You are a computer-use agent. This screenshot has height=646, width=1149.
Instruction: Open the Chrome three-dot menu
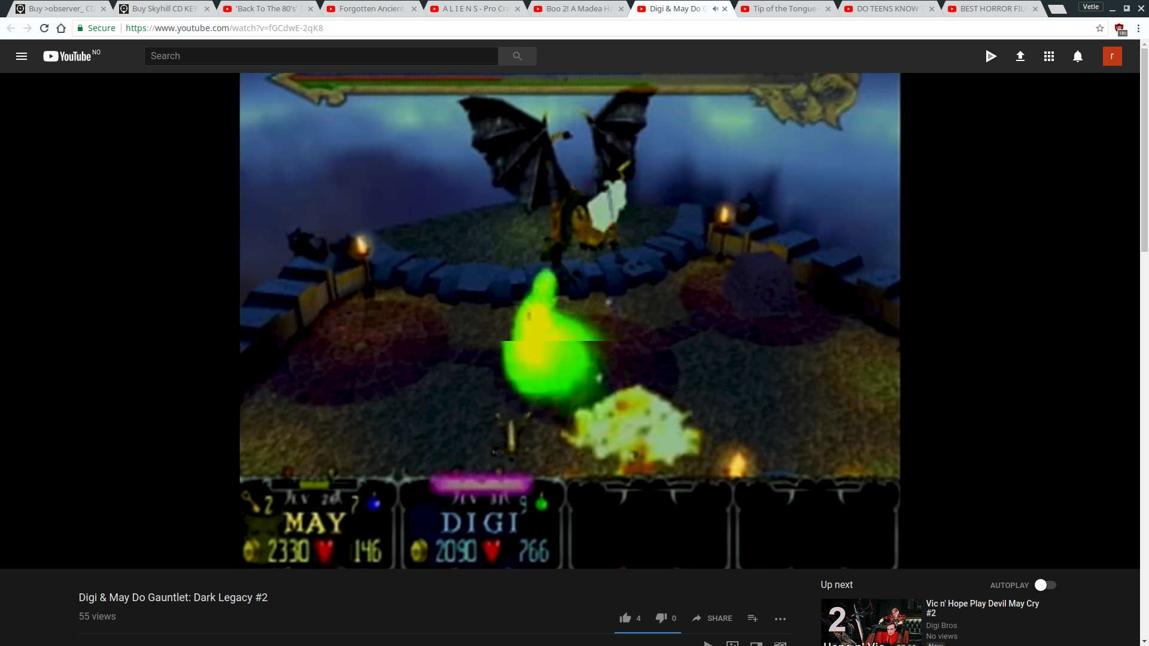[1138, 28]
